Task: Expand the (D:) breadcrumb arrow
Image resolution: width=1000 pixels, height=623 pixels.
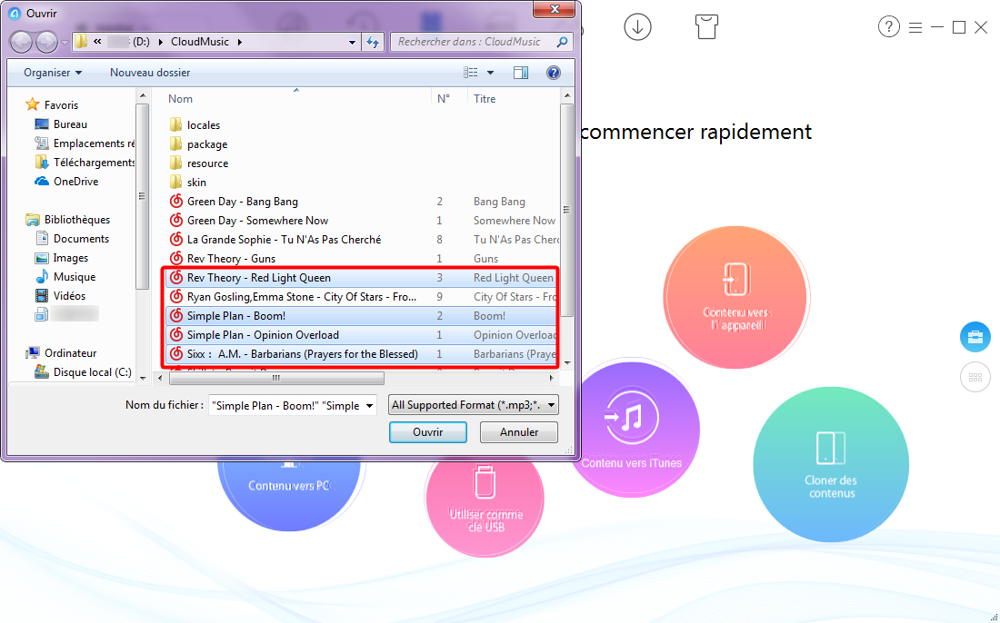Action: [x=160, y=42]
